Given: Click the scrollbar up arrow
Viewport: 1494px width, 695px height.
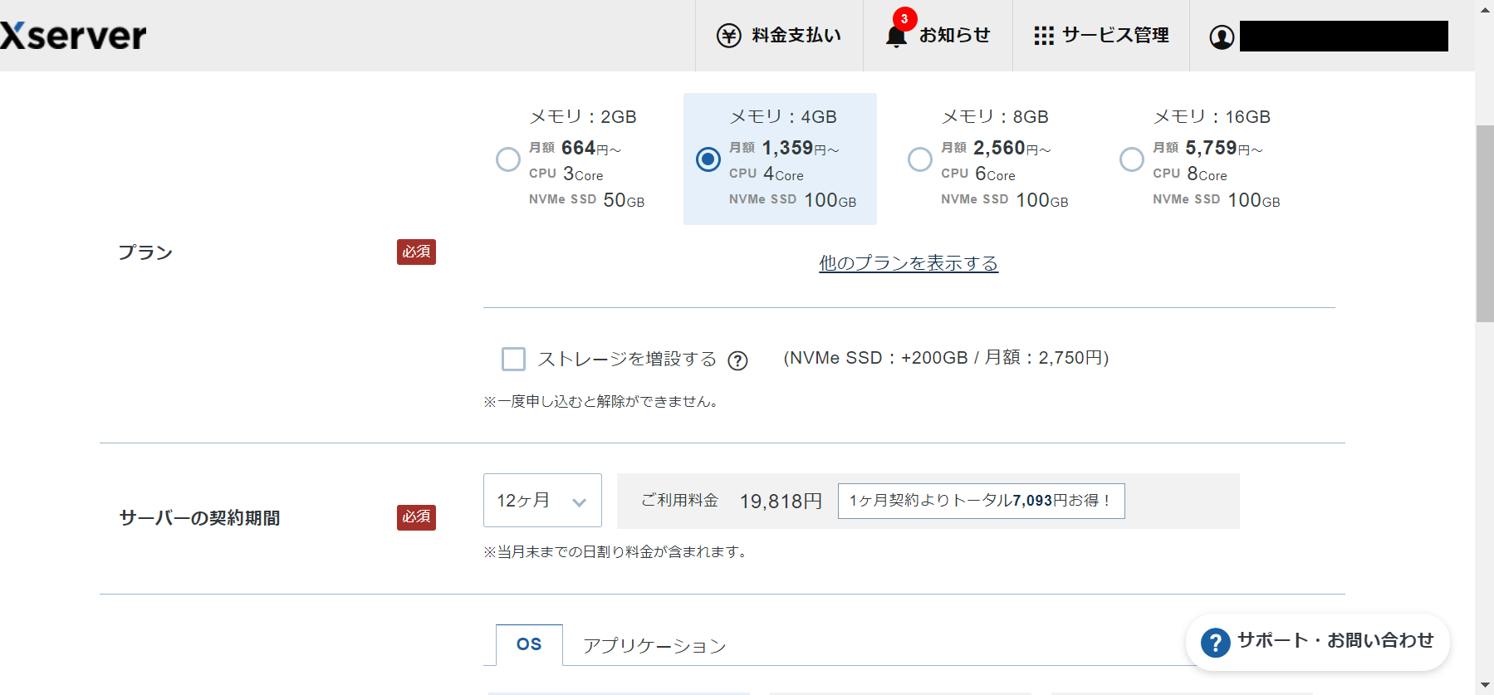Looking at the screenshot, I should 1485,7.
